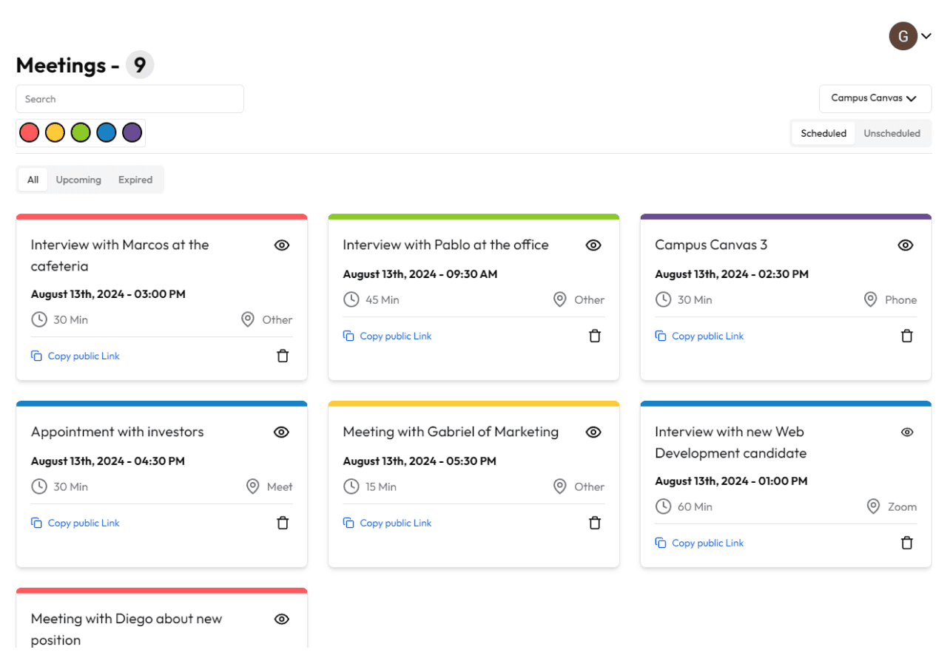Delete the Appointment with investors meeting
Screen dimensions: 947x658
pos(282,523)
